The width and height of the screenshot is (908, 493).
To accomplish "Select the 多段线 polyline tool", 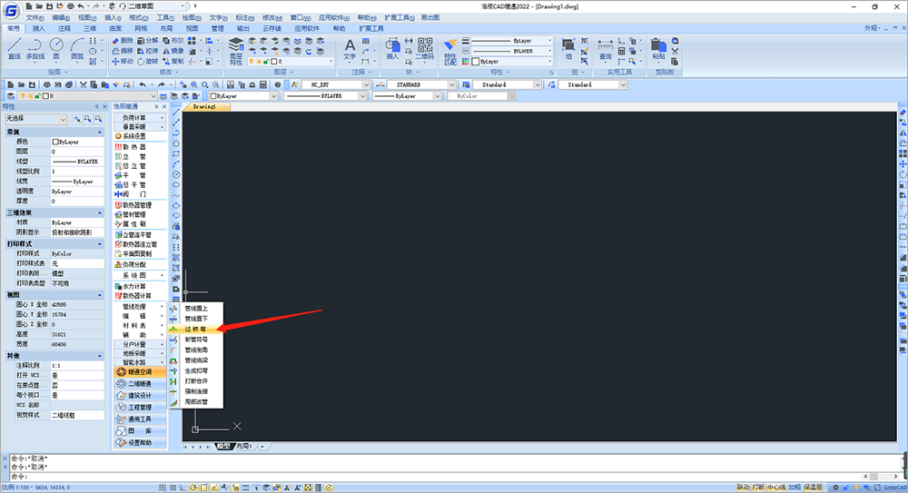I will tap(35, 49).
